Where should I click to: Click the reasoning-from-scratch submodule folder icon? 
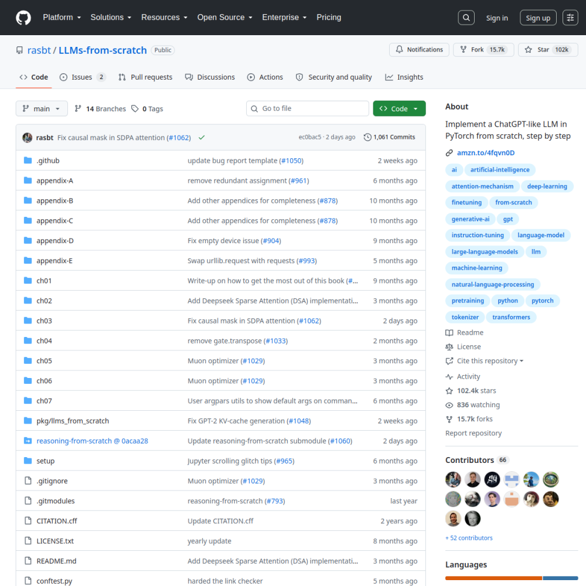pyautogui.click(x=28, y=441)
